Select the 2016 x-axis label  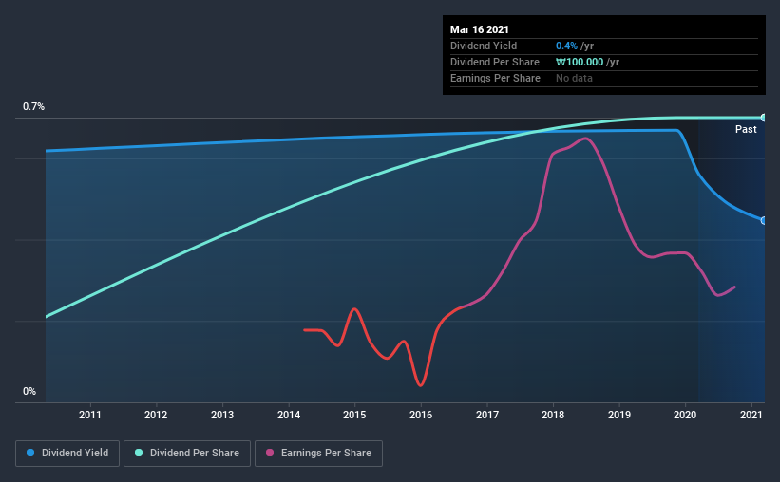[421, 415]
